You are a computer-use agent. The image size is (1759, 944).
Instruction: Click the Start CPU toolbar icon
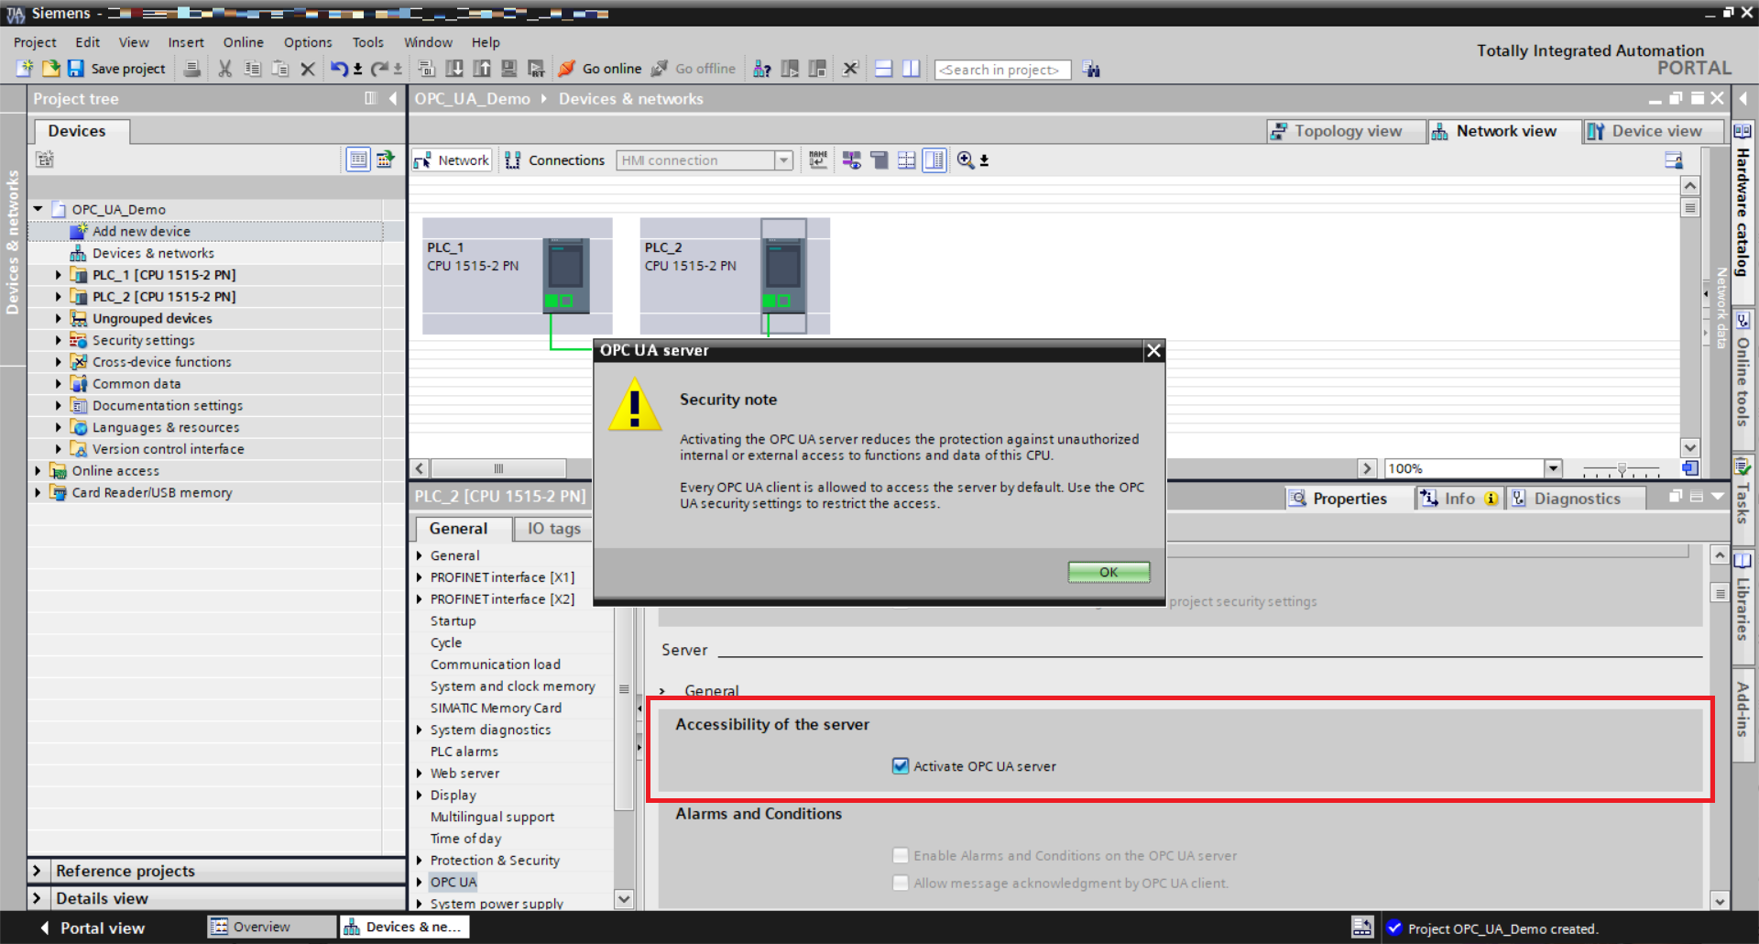point(790,69)
